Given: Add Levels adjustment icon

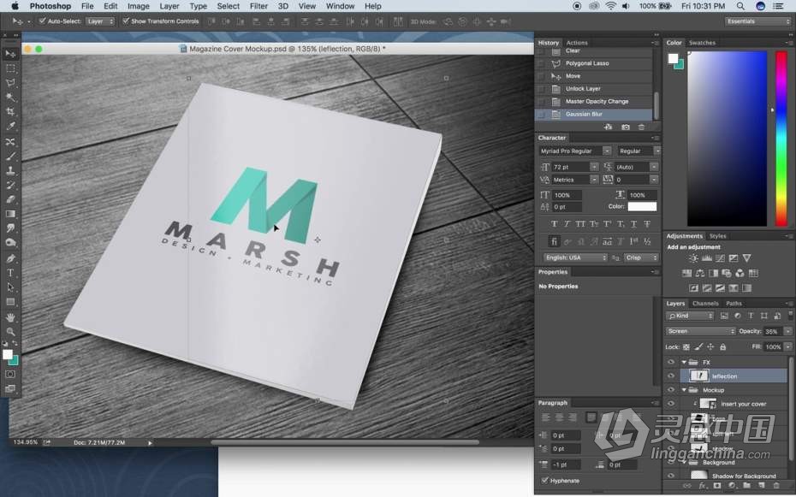Looking at the screenshot, I should click(x=707, y=258).
